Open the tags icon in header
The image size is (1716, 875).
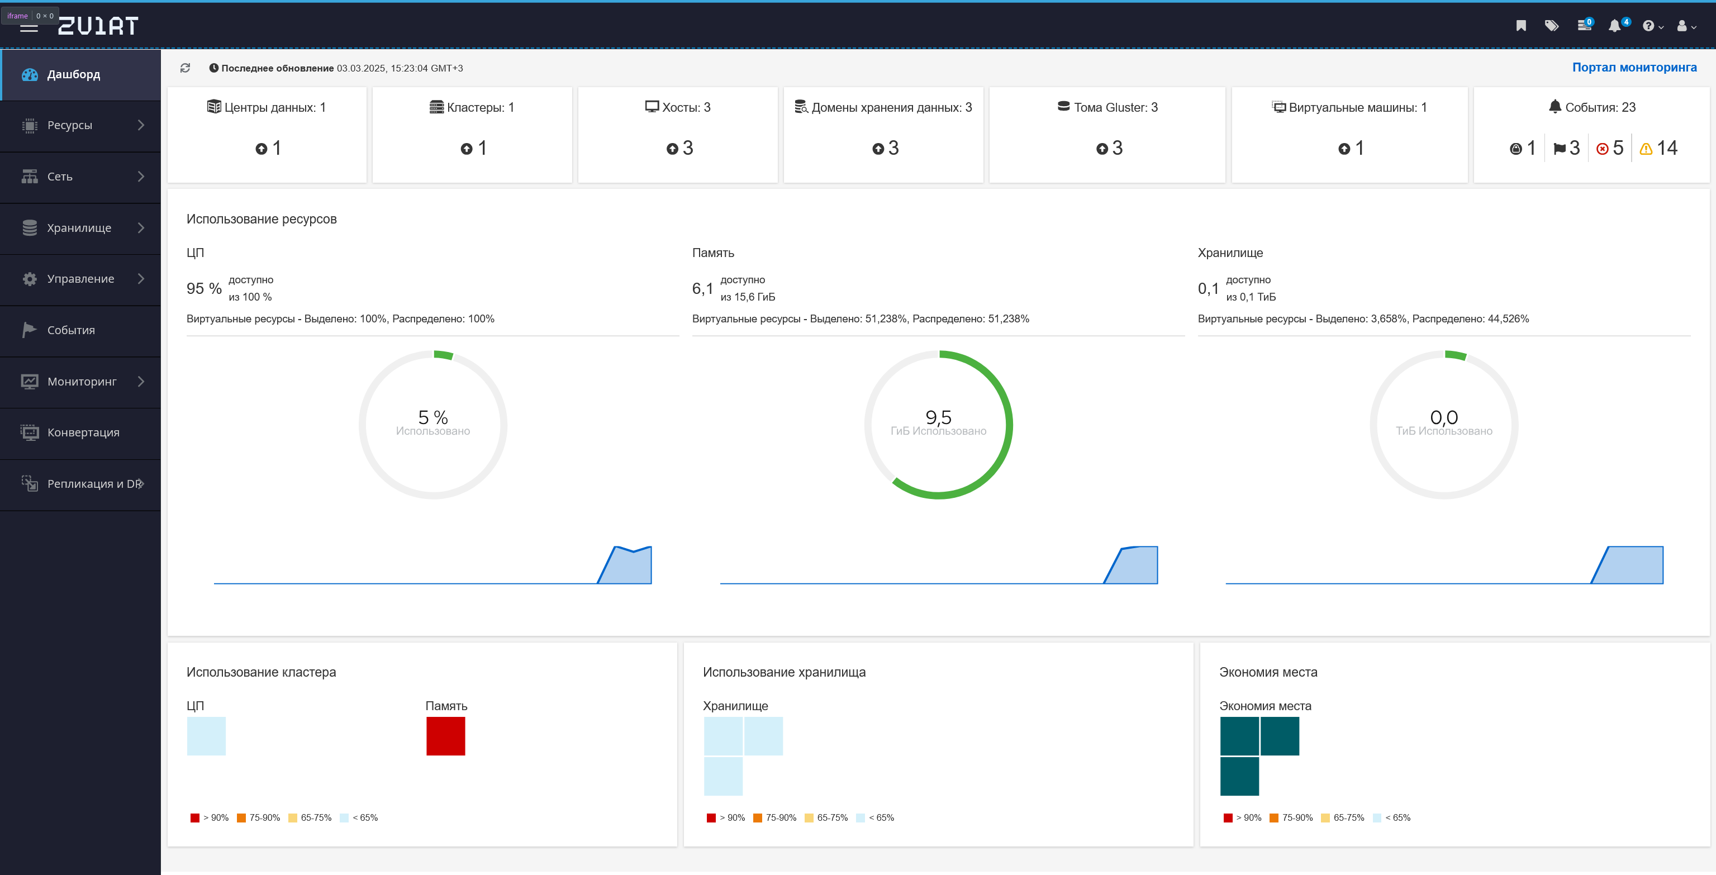[x=1552, y=26]
